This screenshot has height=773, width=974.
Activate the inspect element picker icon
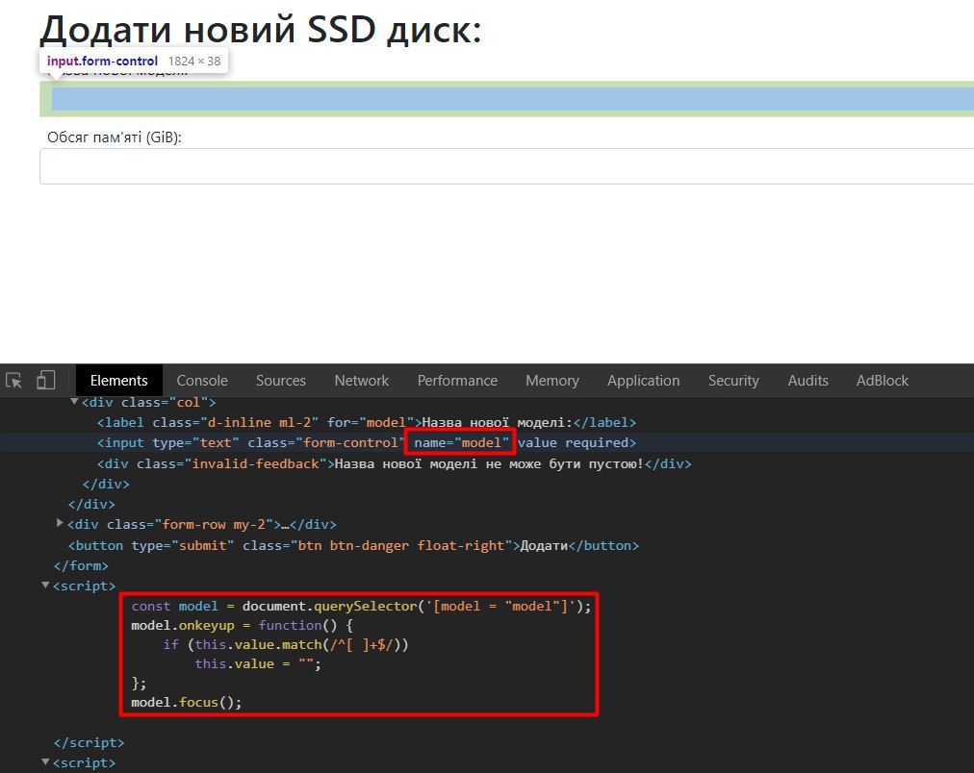click(13, 381)
